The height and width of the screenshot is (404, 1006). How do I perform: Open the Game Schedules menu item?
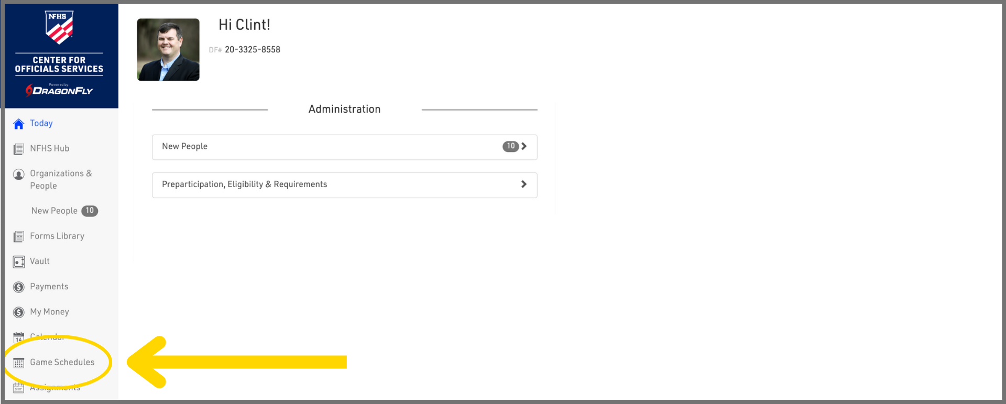pos(62,362)
